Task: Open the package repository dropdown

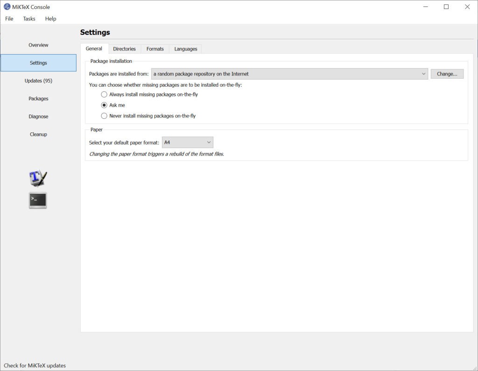Action: click(289, 74)
